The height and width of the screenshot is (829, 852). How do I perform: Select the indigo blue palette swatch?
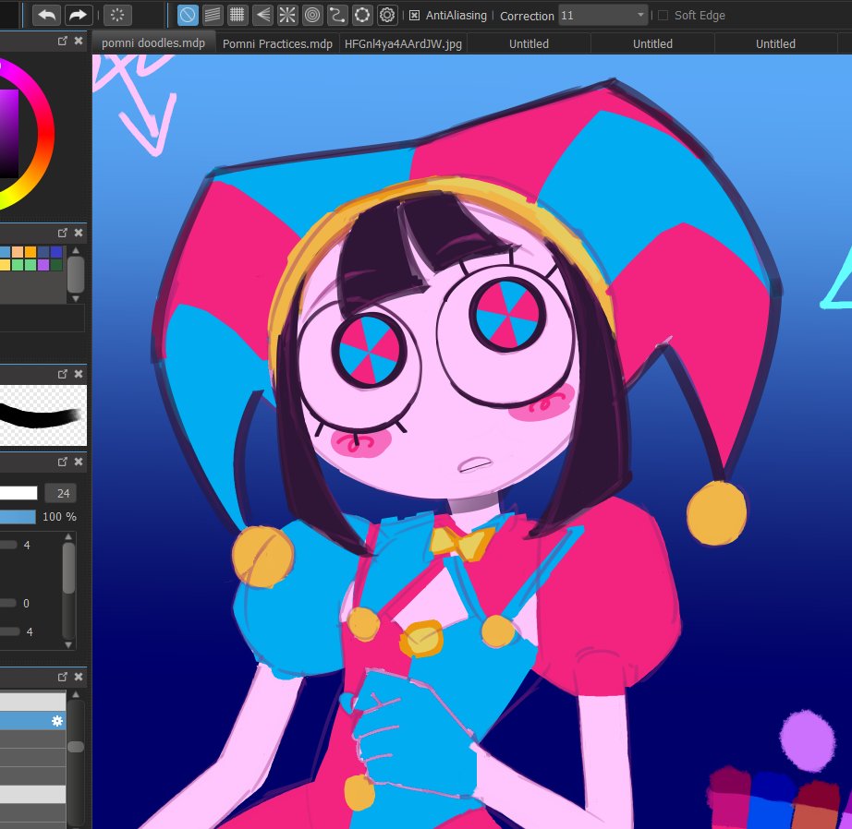[55, 252]
